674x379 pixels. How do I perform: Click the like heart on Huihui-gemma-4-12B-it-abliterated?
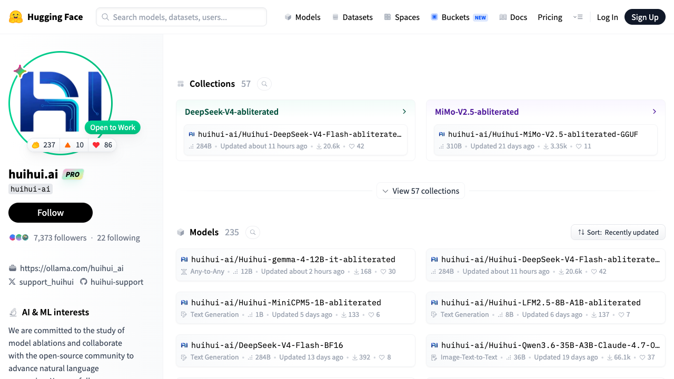[x=383, y=272]
